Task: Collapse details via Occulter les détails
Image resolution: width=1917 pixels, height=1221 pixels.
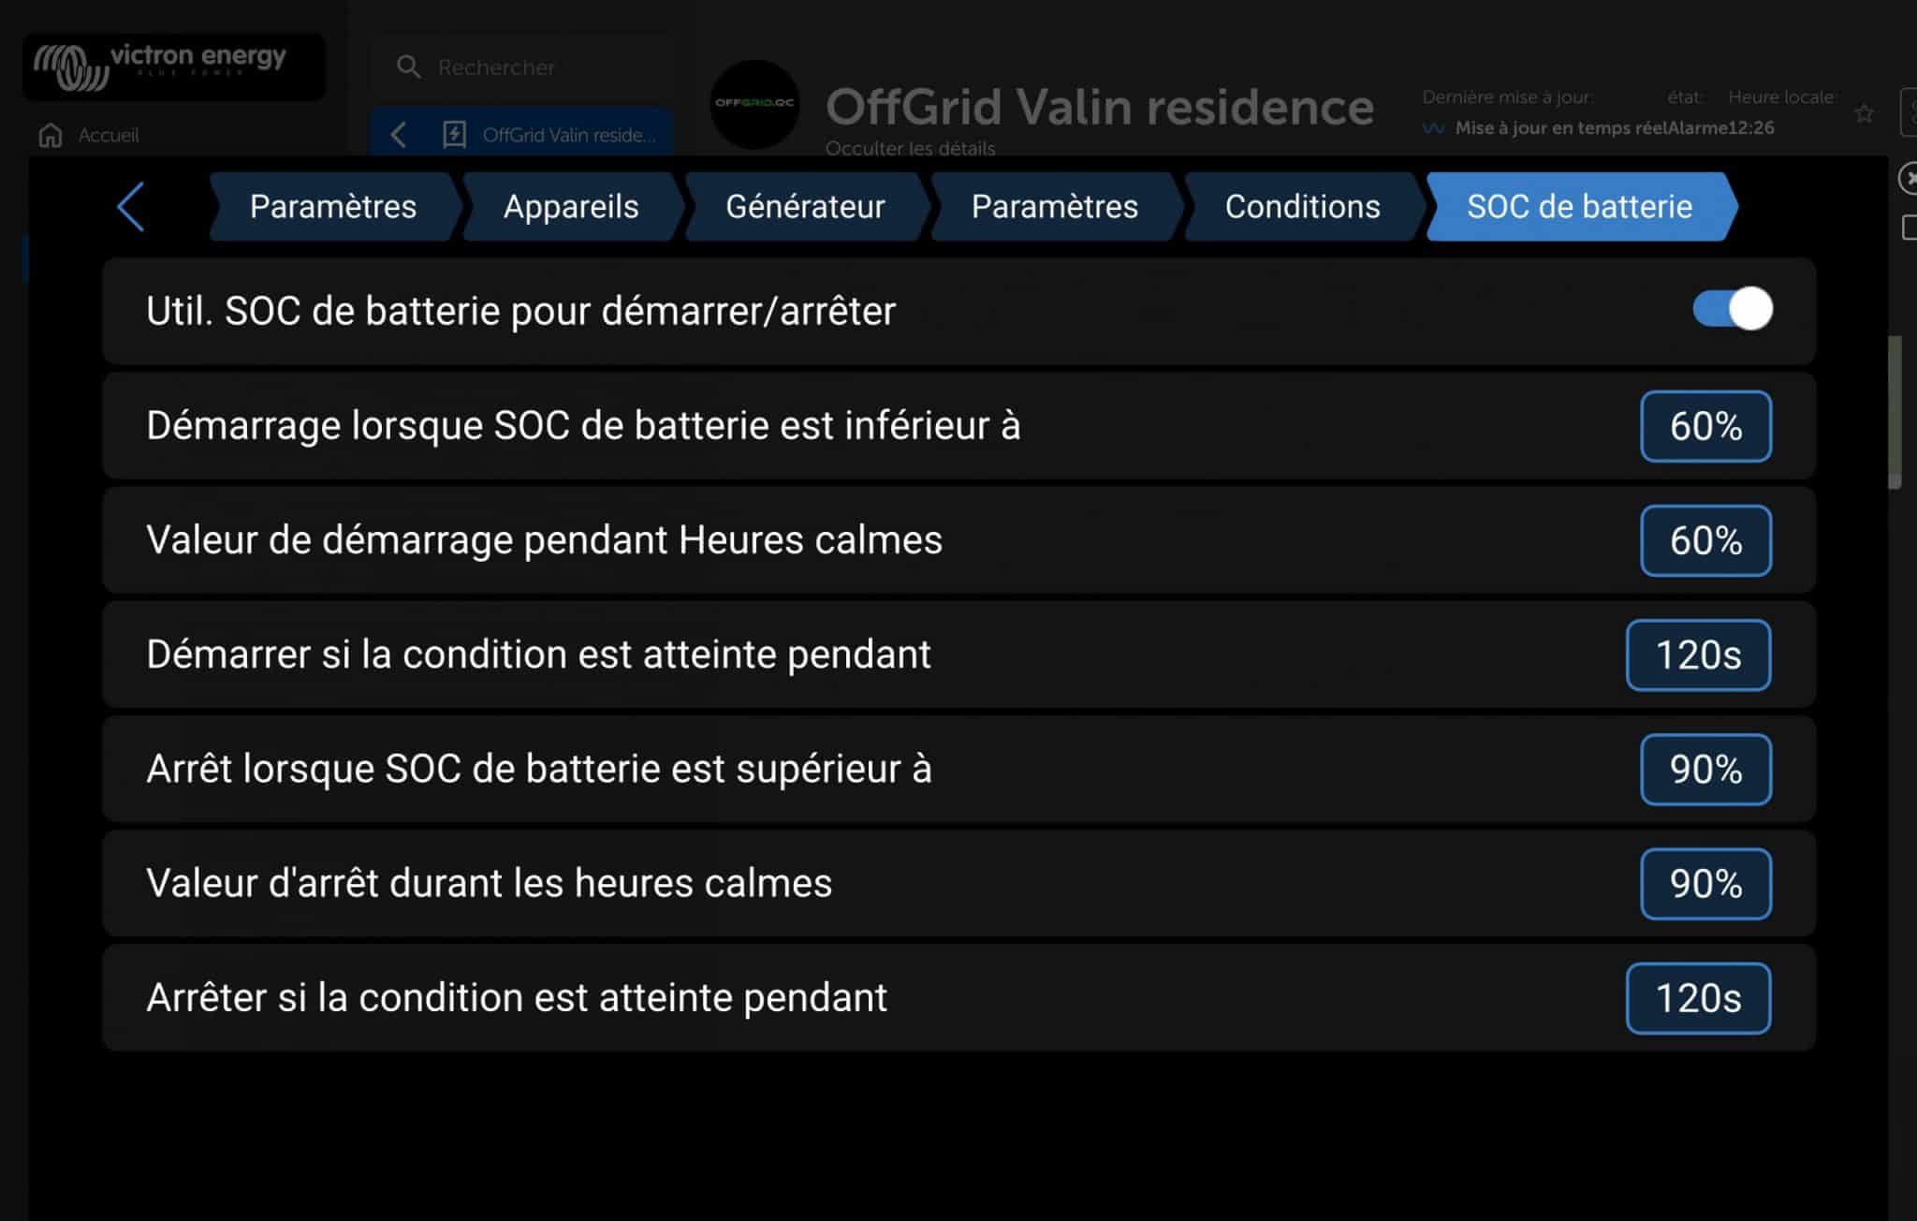Action: coord(909,148)
